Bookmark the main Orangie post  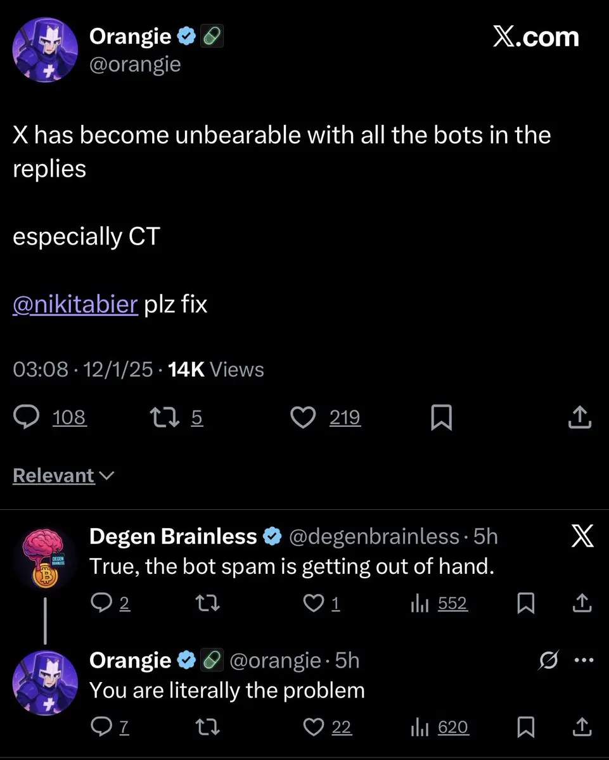point(441,417)
